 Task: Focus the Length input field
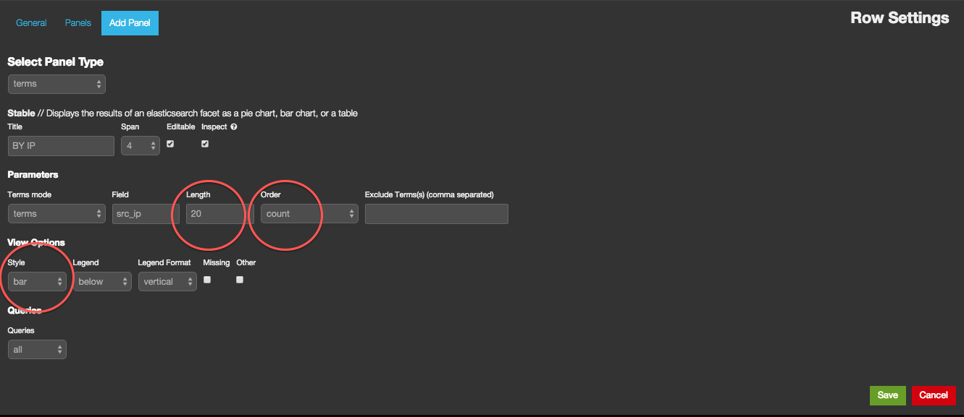click(x=215, y=214)
